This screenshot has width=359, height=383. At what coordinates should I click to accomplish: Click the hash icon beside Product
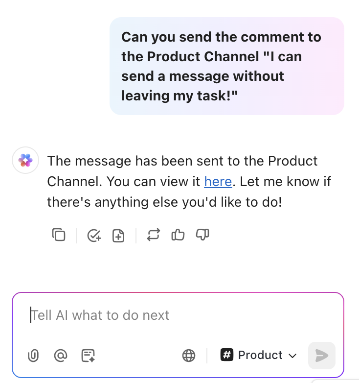click(x=227, y=355)
